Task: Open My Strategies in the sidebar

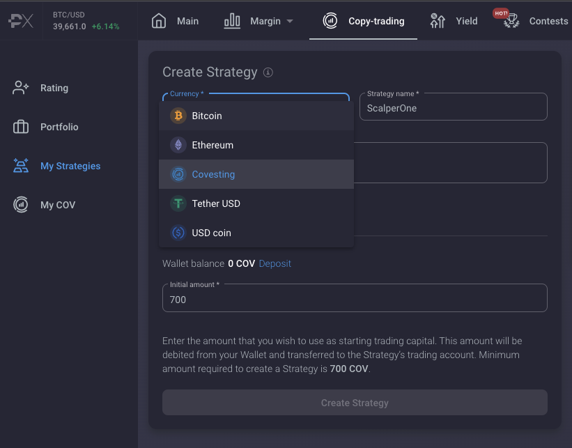Action: point(56,166)
